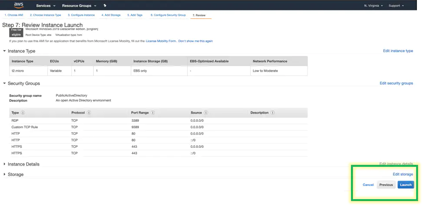Screen dimensions: 423x206
Task: Click info icon next to Source column
Action: pyautogui.click(x=206, y=113)
